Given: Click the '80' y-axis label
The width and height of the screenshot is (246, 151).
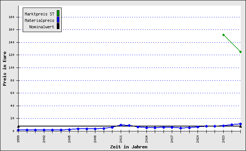Looking at the screenshot, I should tap(12, 80).
